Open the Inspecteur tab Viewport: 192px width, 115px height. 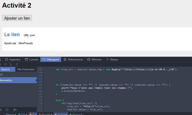[x=13, y=59]
